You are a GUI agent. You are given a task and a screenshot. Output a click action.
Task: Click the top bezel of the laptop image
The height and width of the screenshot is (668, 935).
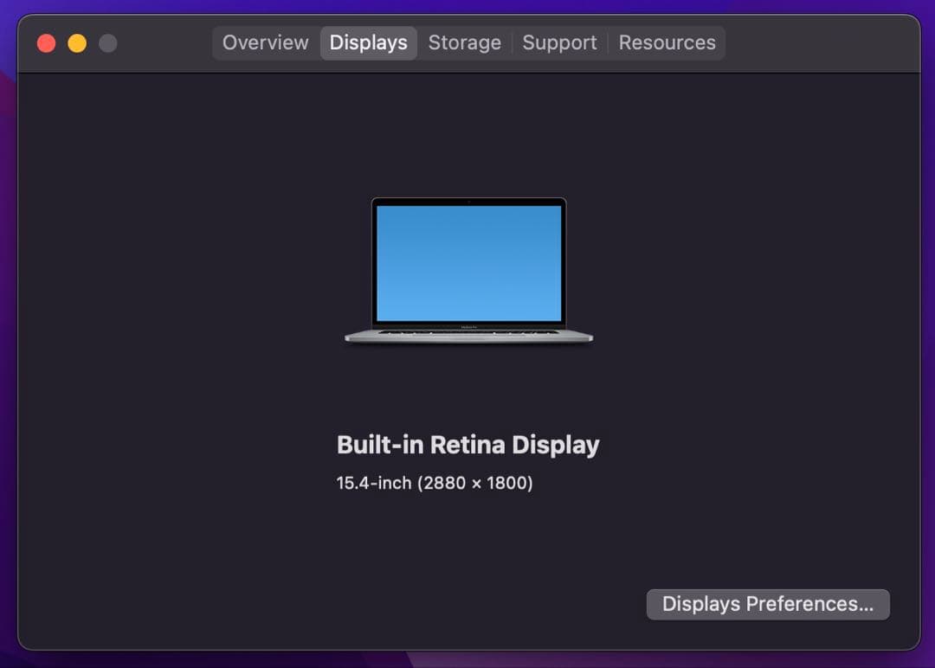click(468, 203)
